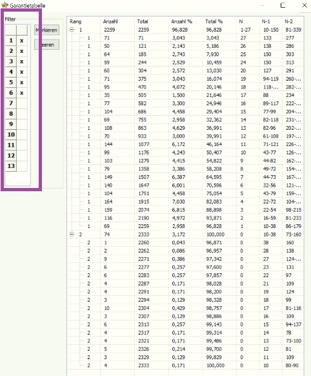Collapse the Rang 1 tree group
The image size is (311, 376).
[x=72, y=30]
